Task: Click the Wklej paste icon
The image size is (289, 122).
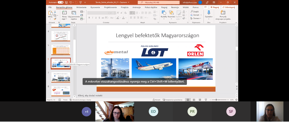Action: [x=50, y=13]
